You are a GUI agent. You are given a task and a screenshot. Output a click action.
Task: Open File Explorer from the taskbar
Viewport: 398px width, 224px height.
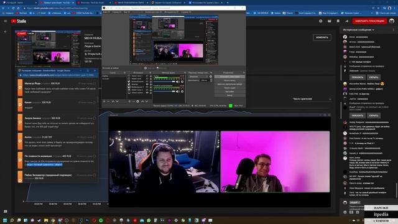46,220
